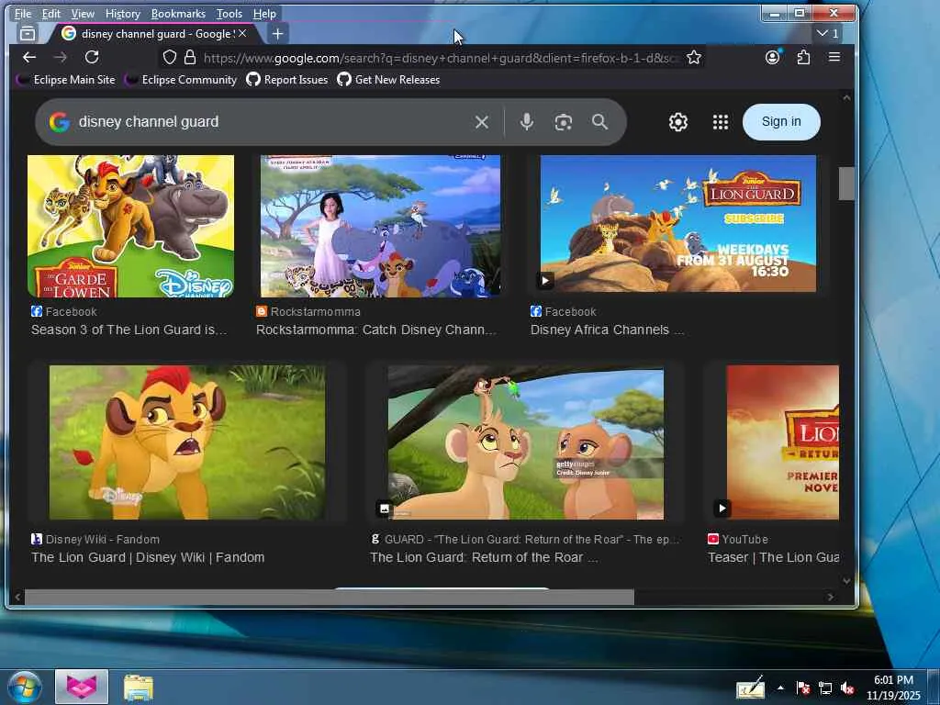Click the forward navigation arrow

[x=60, y=57]
